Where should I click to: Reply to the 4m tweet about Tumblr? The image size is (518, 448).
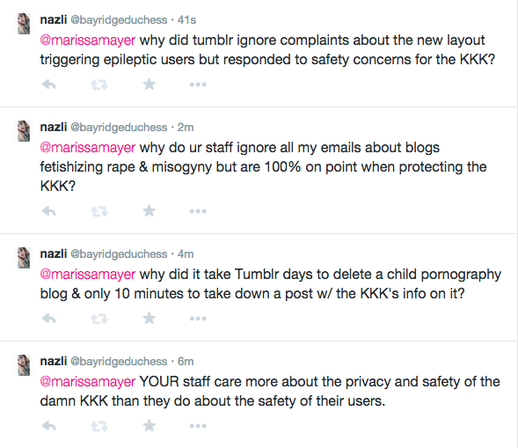pyautogui.click(x=49, y=319)
